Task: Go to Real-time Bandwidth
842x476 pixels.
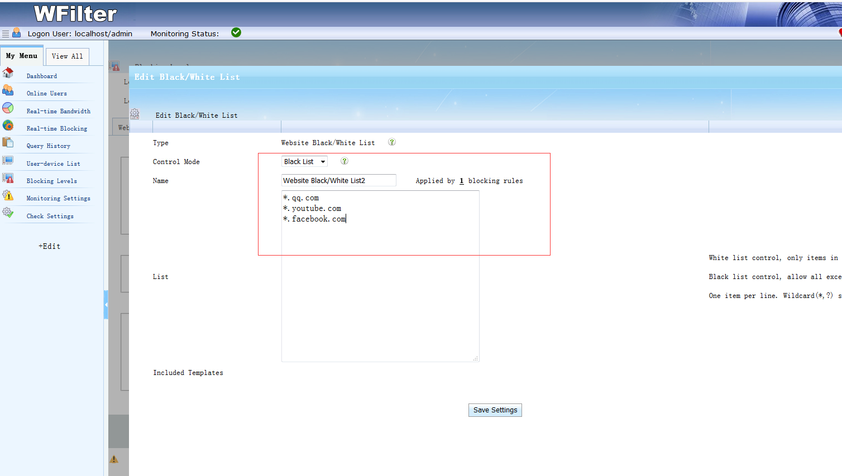Action: [x=59, y=111]
